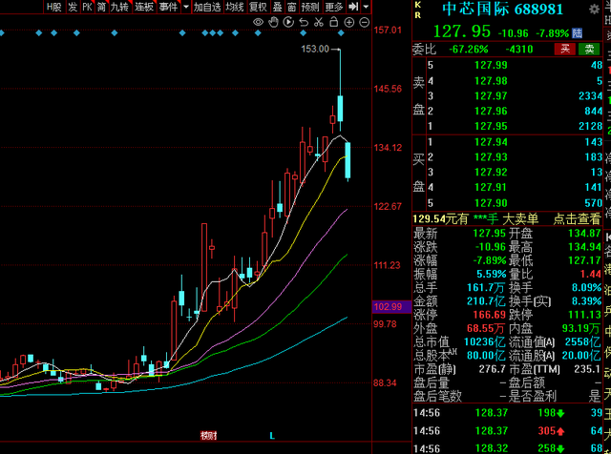Open dropdown arrow after 事件 button

click(186, 7)
